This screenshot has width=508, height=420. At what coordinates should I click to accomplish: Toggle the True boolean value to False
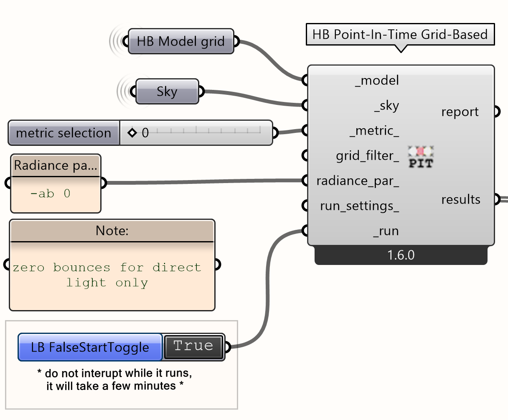tap(193, 346)
